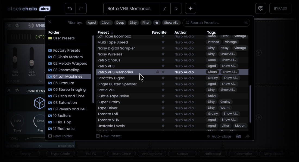Viewport: 299px width, 162px height.
Task: Filter presets by Aged tag
Action: pos(92,23)
